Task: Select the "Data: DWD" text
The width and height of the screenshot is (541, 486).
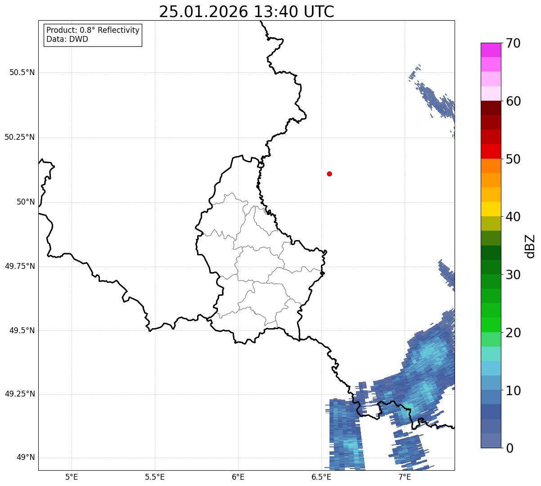Action: click(67, 39)
